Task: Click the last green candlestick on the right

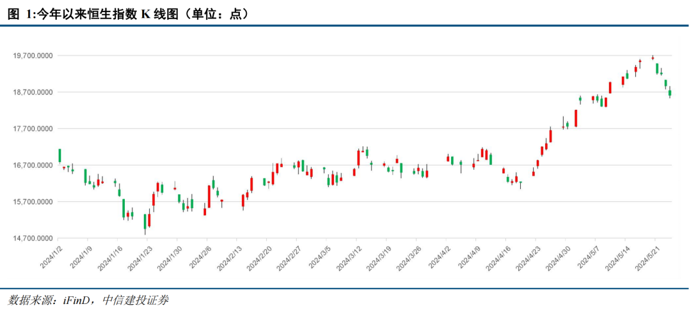Action: click(670, 93)
